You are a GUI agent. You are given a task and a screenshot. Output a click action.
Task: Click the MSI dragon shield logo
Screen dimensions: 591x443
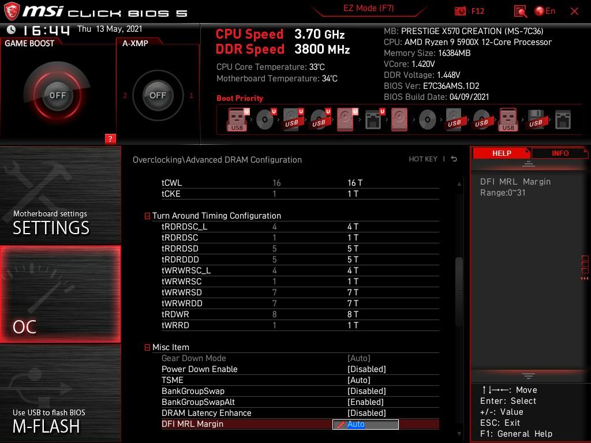tap(12, 12)
